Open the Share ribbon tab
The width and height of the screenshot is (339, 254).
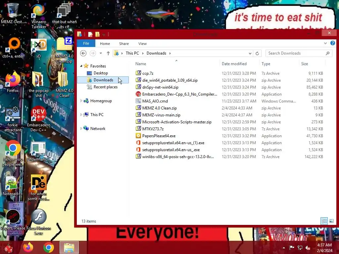(x=124, y=44)
